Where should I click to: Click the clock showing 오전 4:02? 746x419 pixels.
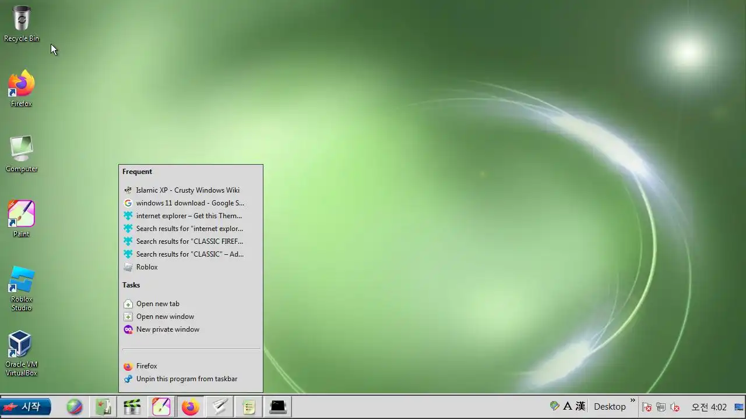(709, 407)
